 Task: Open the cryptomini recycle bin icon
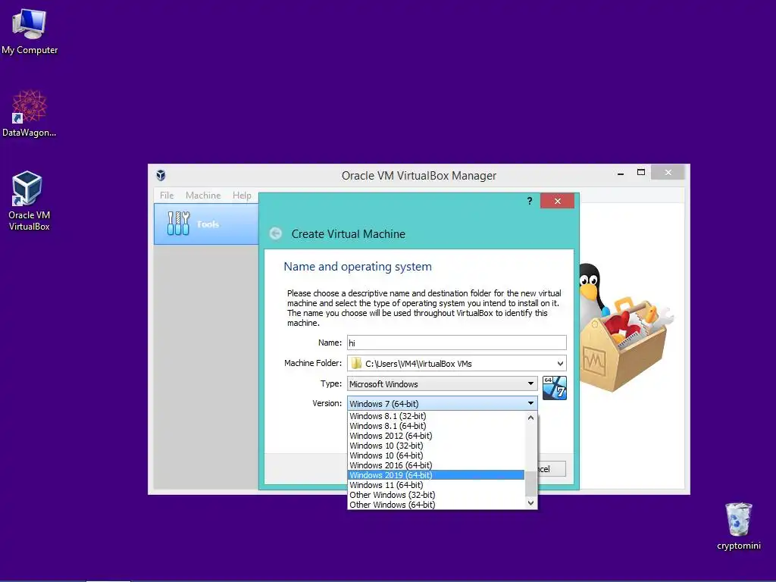(738, 526)
